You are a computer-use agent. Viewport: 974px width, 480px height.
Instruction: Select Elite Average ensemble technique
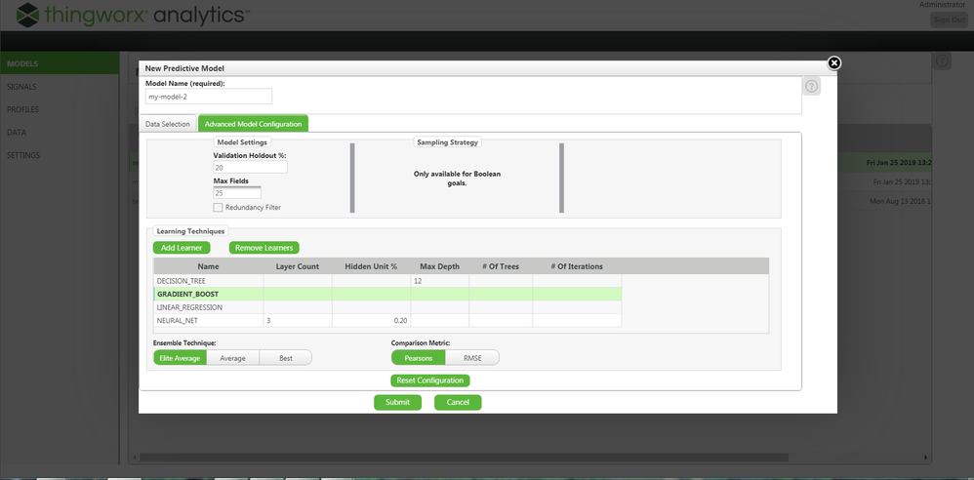(180, 358)
